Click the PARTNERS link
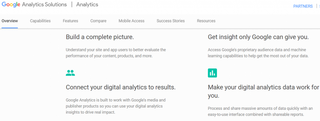Screen dimensions: 320x121 pos(303,6)
